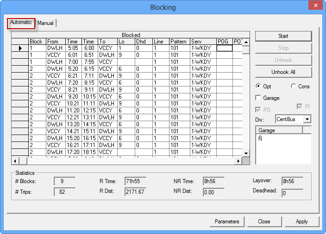Click the NR Time field 8h56
The width and height of the screenshot is (326, 234).
(214, 181)
